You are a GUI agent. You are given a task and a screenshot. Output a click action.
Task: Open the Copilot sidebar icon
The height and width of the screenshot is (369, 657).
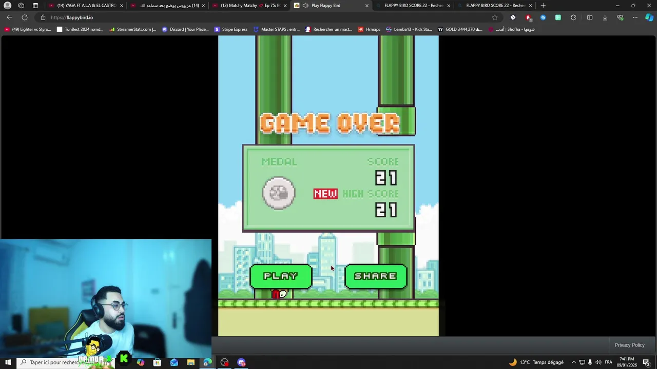point(649,17)
